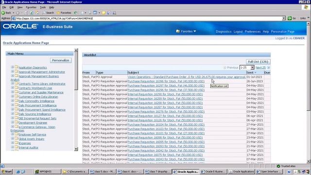Click Show Desktop quick launch icon

tap(23, 172)
